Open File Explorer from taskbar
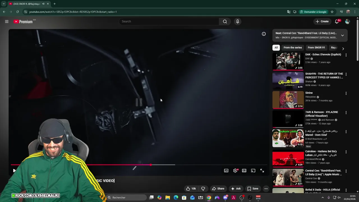 coord(167,198)
